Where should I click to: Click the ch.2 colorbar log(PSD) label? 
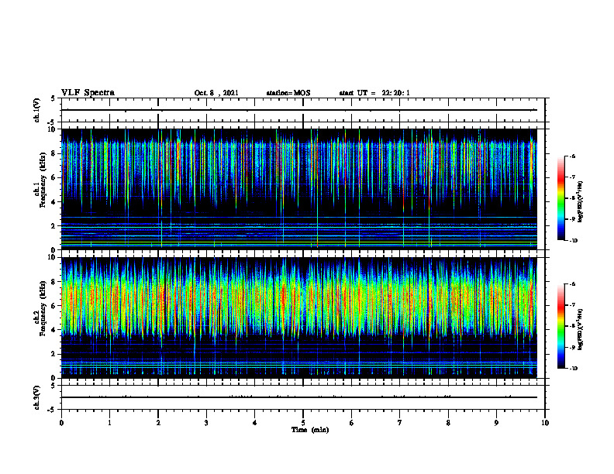tap(581, 330)
